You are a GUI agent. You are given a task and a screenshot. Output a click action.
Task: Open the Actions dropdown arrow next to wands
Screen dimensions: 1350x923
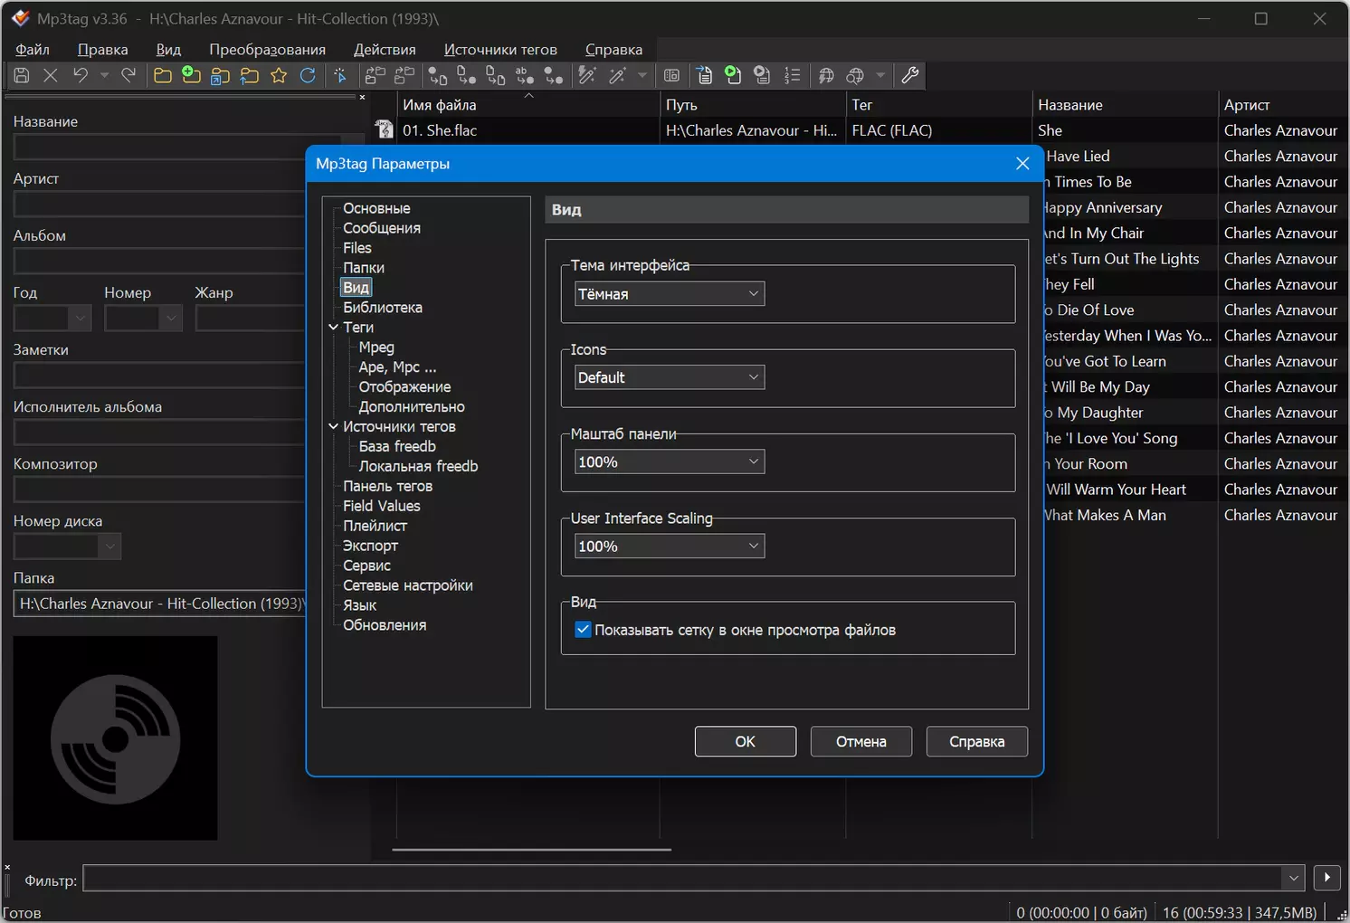click(642, 76)
